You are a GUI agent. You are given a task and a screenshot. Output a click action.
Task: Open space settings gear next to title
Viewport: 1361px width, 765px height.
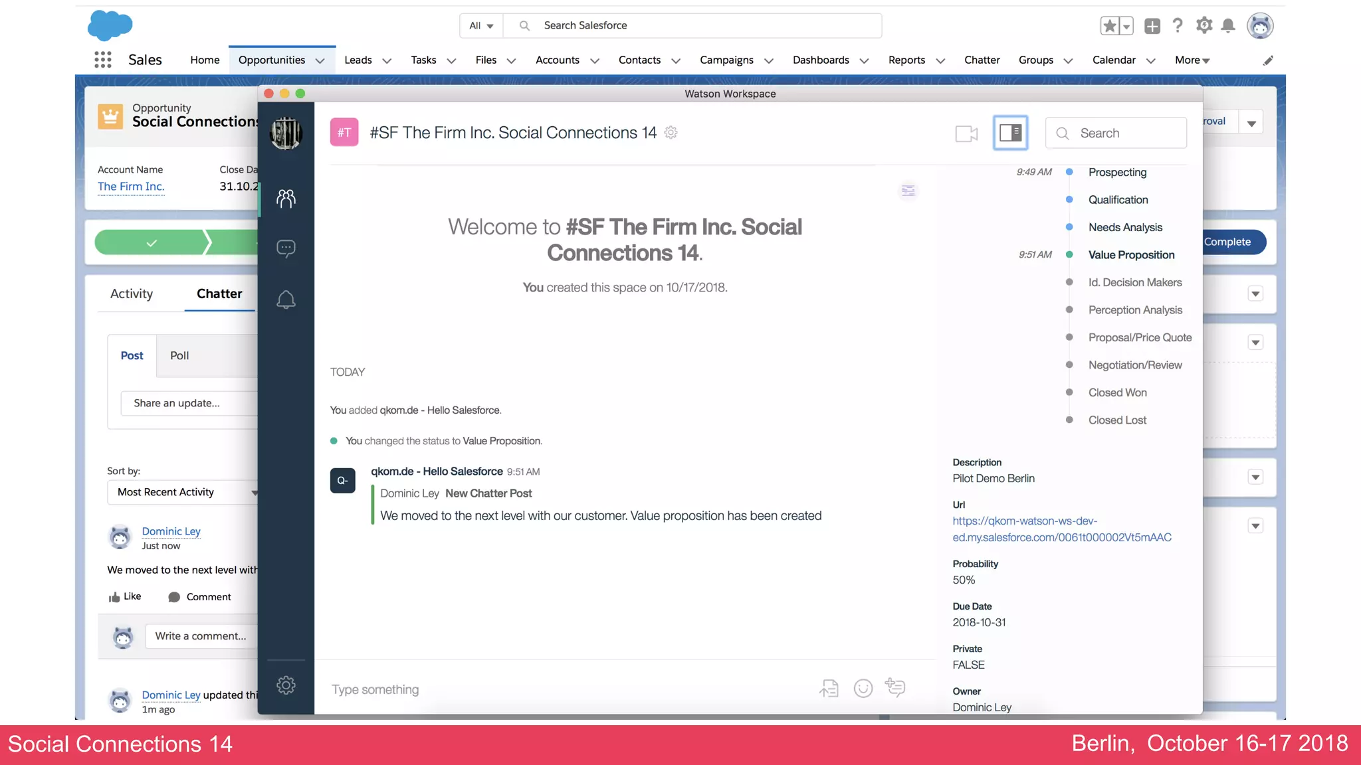click(671, 133)
